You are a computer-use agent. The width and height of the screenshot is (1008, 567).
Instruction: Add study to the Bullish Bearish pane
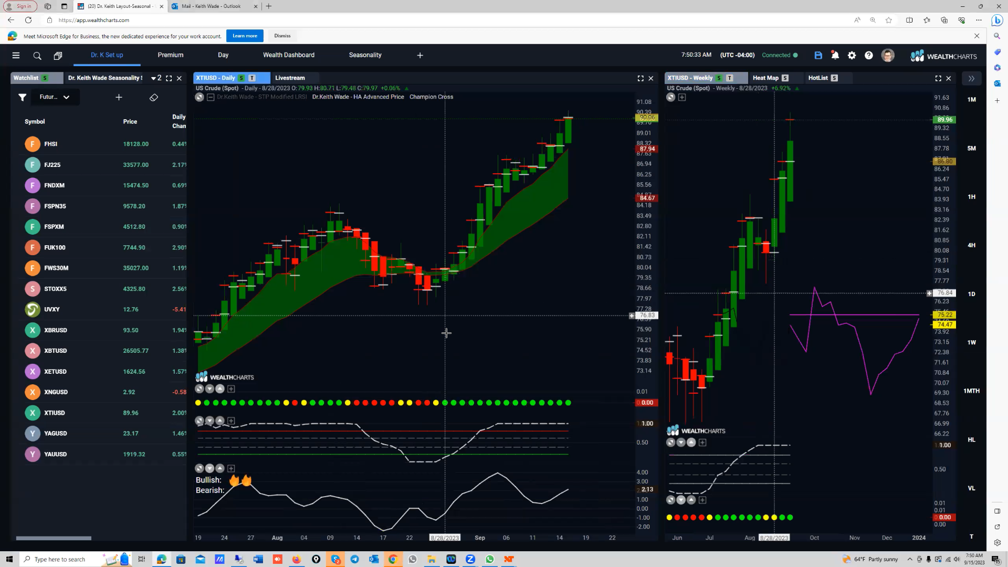pyautogui.click(x=231, y=468)
